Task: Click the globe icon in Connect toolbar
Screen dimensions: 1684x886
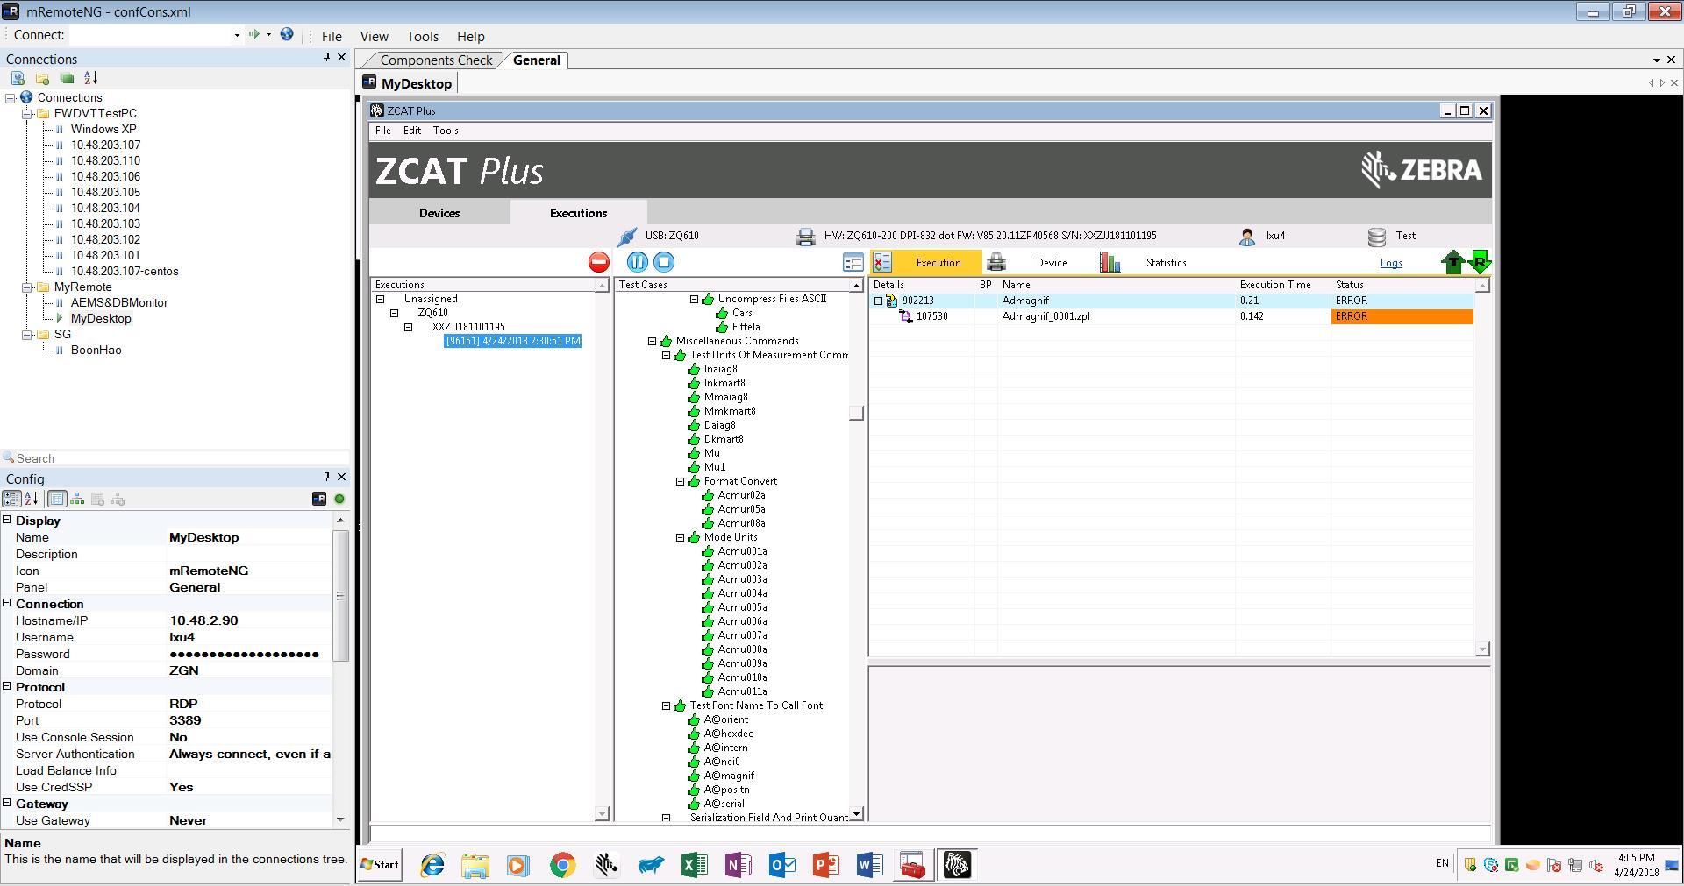Action: click(x=287, y=35)
